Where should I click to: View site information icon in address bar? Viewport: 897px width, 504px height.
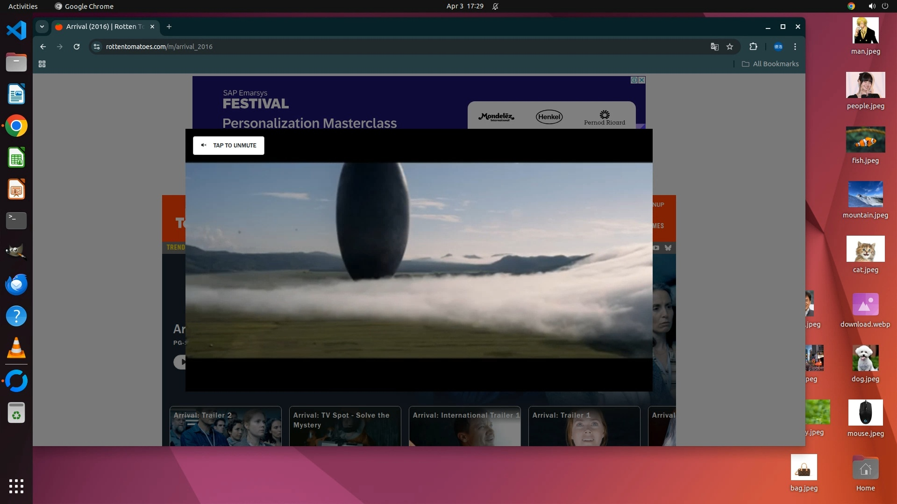pyautogui.click(x=97, y=47)
